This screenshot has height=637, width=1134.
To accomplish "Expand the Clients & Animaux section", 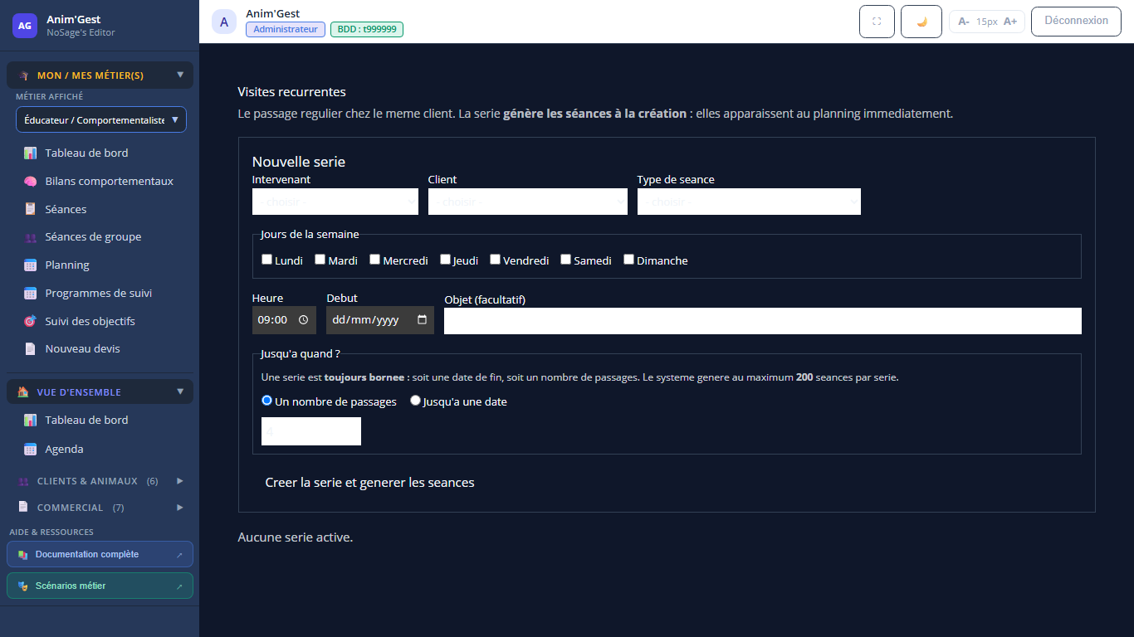I will [x=100, y=481].
